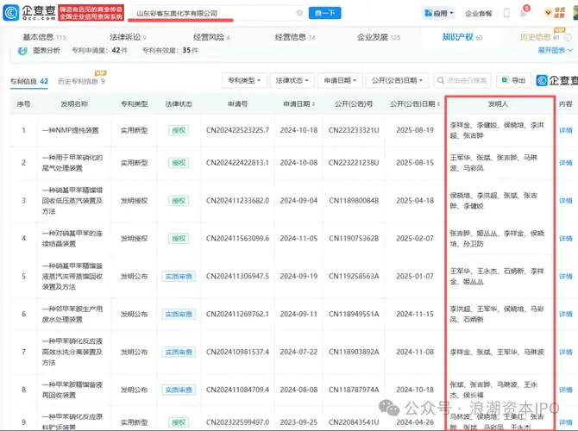Image resolution: width=578 pixels, height=431 pixels.
Task: Select the 历史专利信息 9 sub-tab
Action: coord(81,81)
